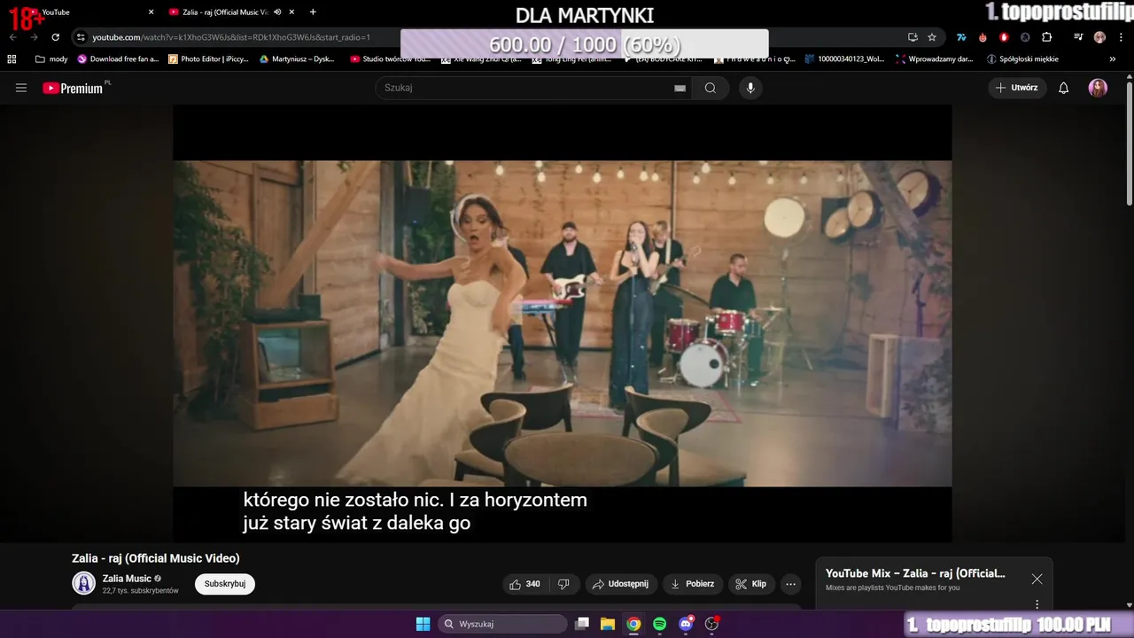The image size is (1134, 638).
Task: Close the Zalia - raj tab
Action: [x=291, y=12]
